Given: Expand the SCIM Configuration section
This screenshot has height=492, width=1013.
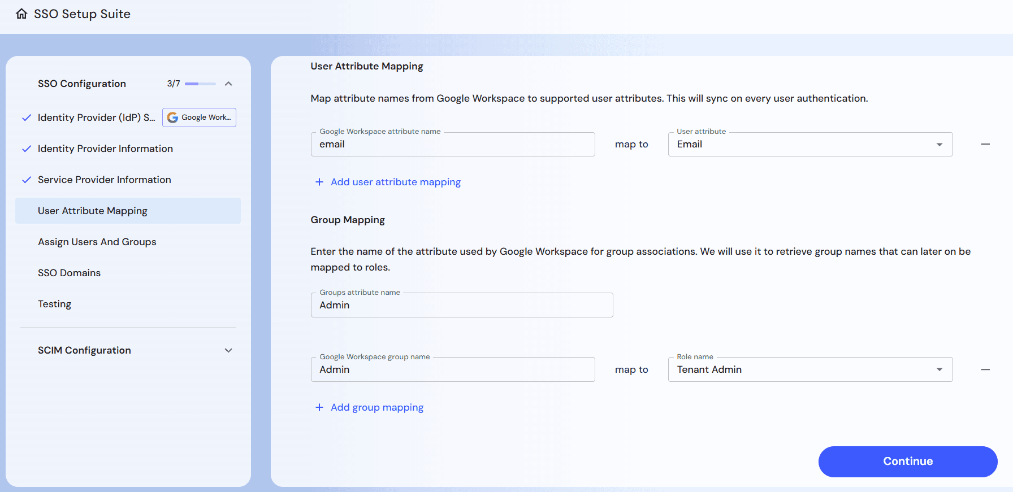Looking at the screenshot, I should pyautogui.click(x=228, y=350).
